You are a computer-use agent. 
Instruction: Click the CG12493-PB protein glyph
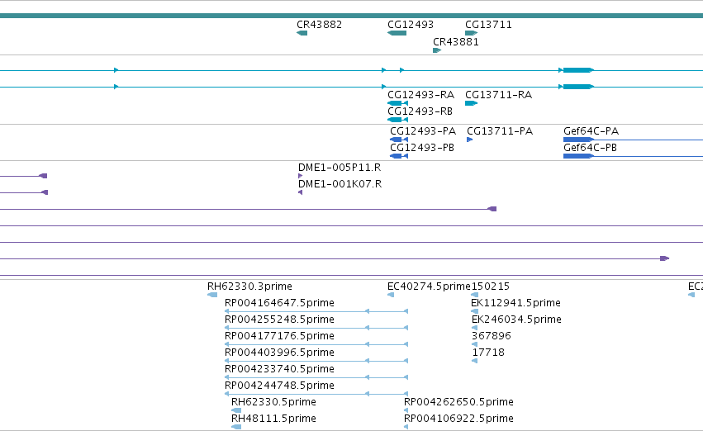pos(399,156)
